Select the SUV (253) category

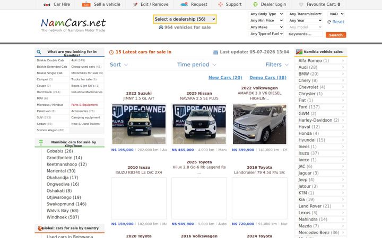click(44, 117)
